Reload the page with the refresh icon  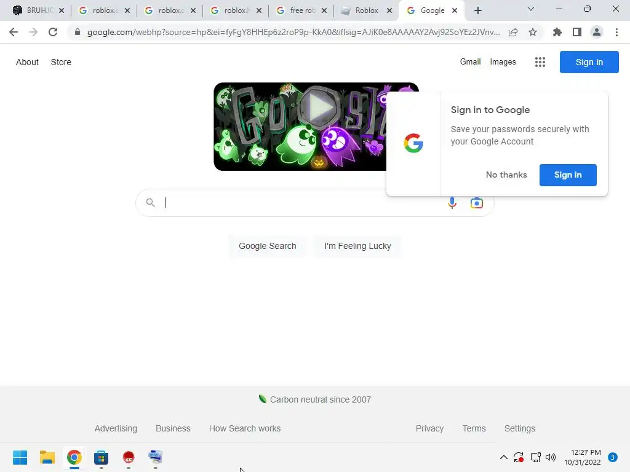53,32
